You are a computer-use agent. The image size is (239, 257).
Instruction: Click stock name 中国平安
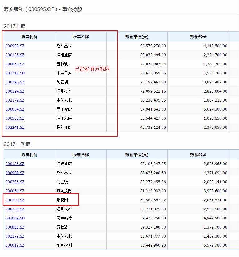(x=64, y=73)
